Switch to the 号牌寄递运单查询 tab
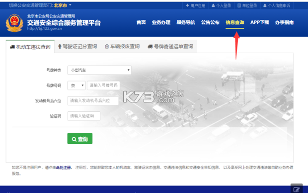The width and height of the screenshot is (308, 193). (x=170, y=46)
